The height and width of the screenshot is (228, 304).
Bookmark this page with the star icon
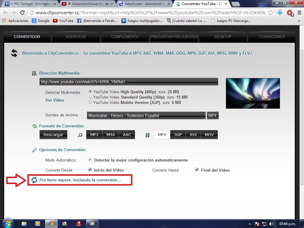[x=271, y=13]
